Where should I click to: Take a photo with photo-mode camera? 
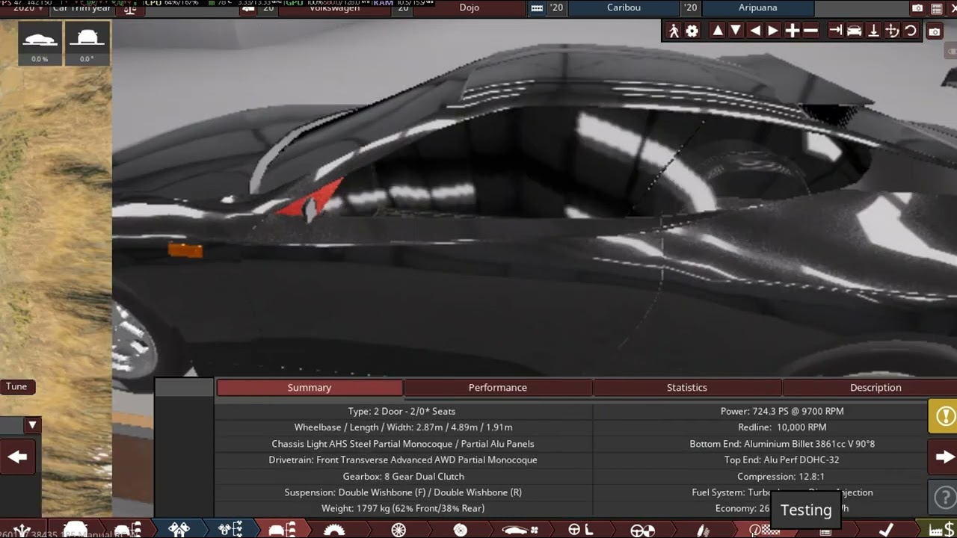click(x=935, y=31)
